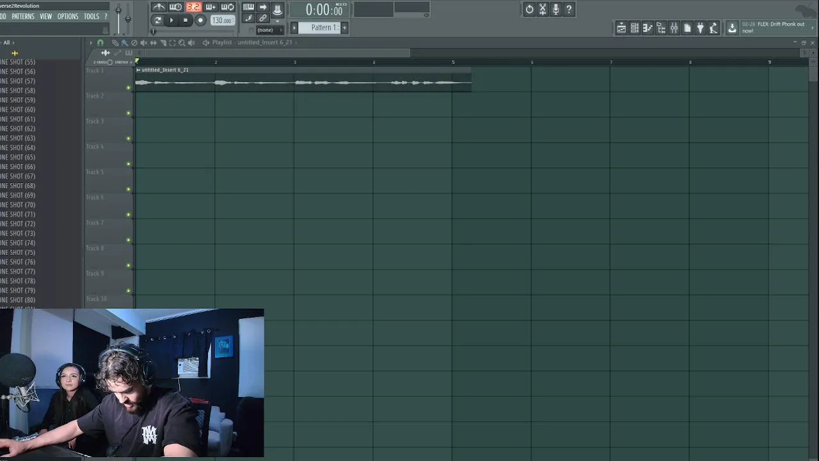Select the playlist zoom magnifier tool
This screenshot has height=461, width=819.
click(182, 43)
